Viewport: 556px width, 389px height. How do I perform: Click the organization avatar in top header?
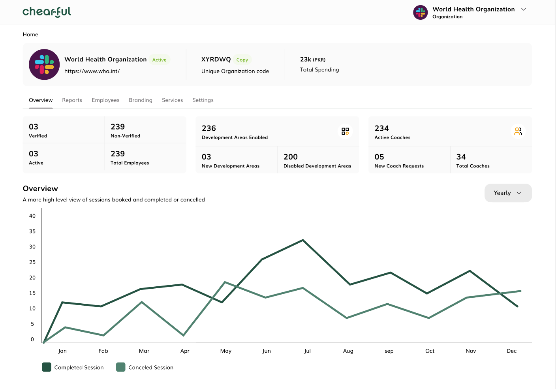pyautogui.click(x=420, y=13)
